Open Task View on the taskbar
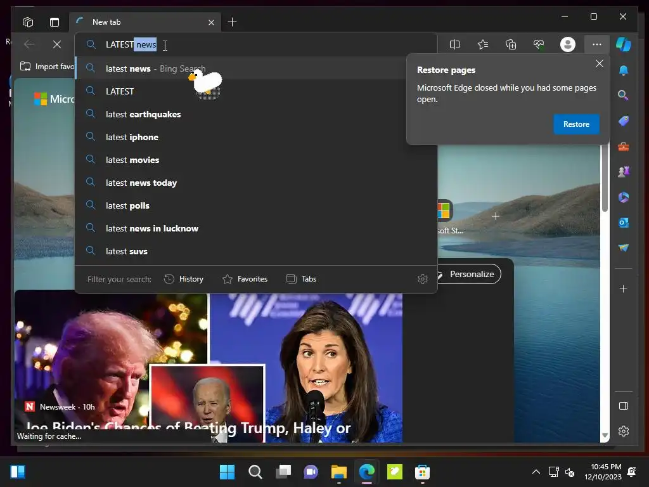 coord(283,472)
